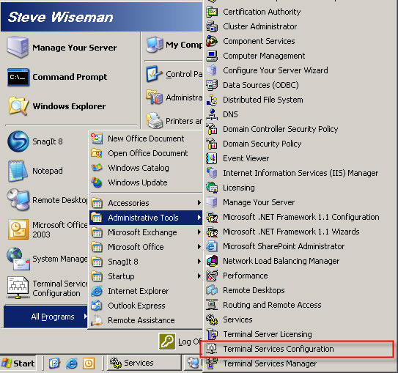Click the Distributed File System icon

[x=212, y=100]
